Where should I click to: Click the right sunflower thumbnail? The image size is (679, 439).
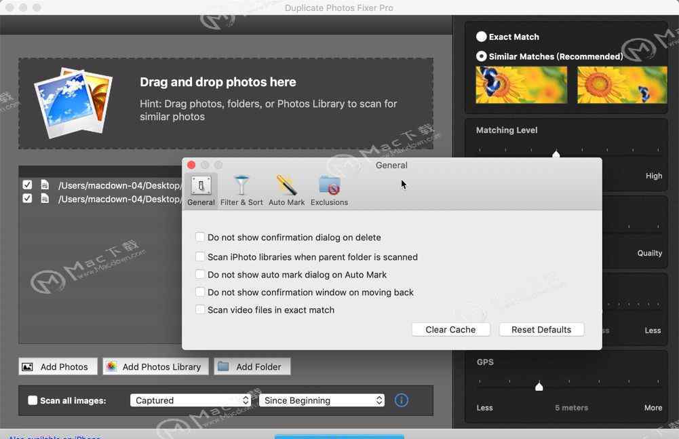coord(622,85)
